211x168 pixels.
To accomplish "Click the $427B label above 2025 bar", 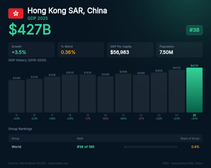I will click(x=194, y=66).
